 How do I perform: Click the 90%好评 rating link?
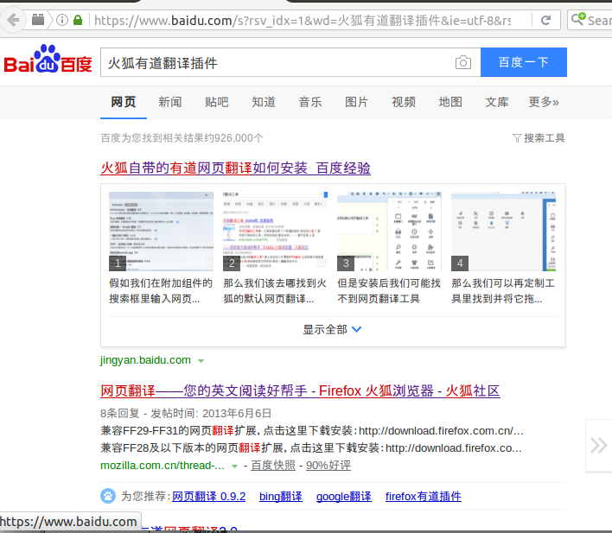coord(328,466)
